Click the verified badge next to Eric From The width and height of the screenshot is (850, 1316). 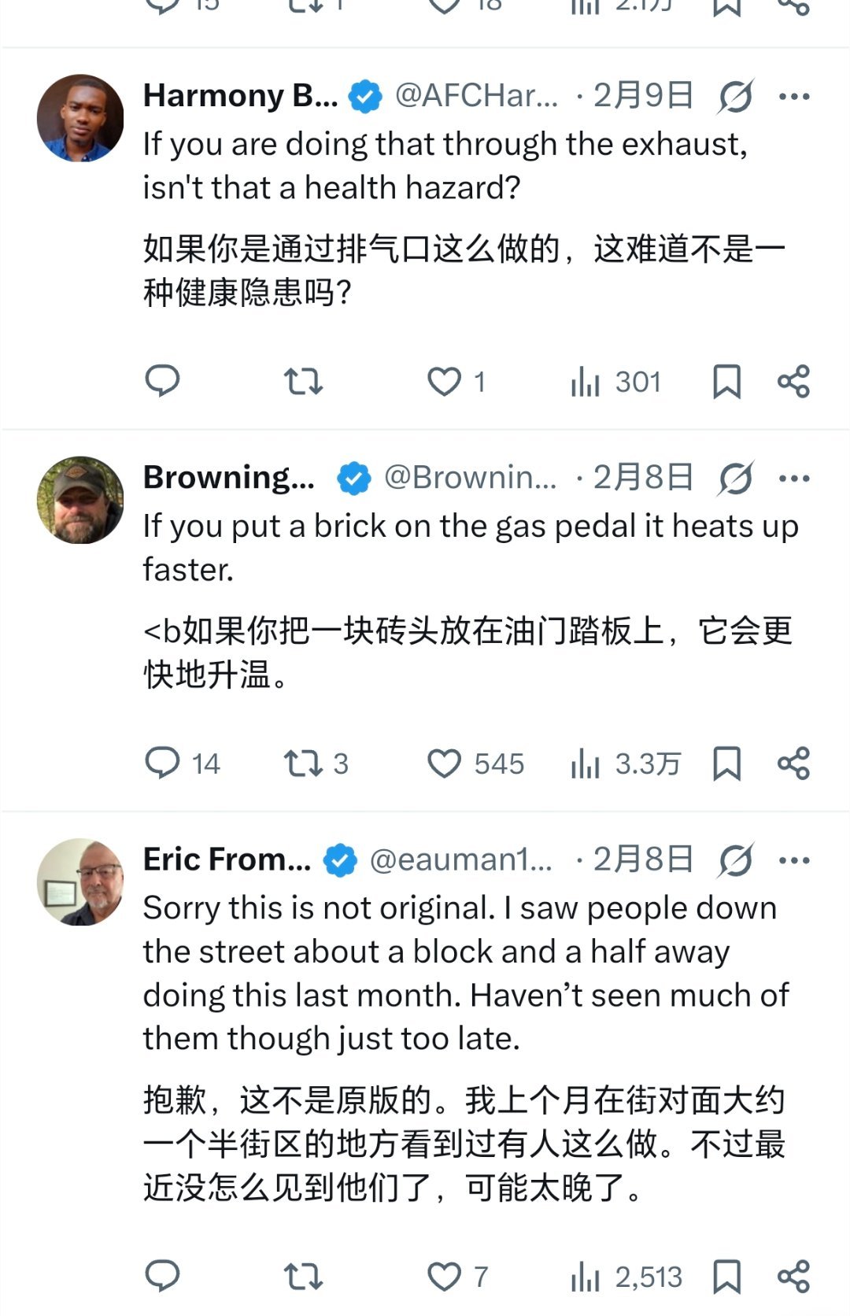(x=338, y=860)
